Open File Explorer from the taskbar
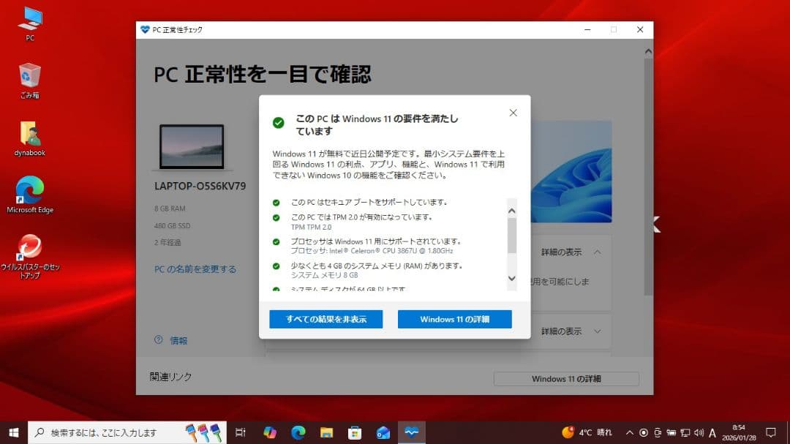This screenshot has height=444, width=790. (327, 434)
